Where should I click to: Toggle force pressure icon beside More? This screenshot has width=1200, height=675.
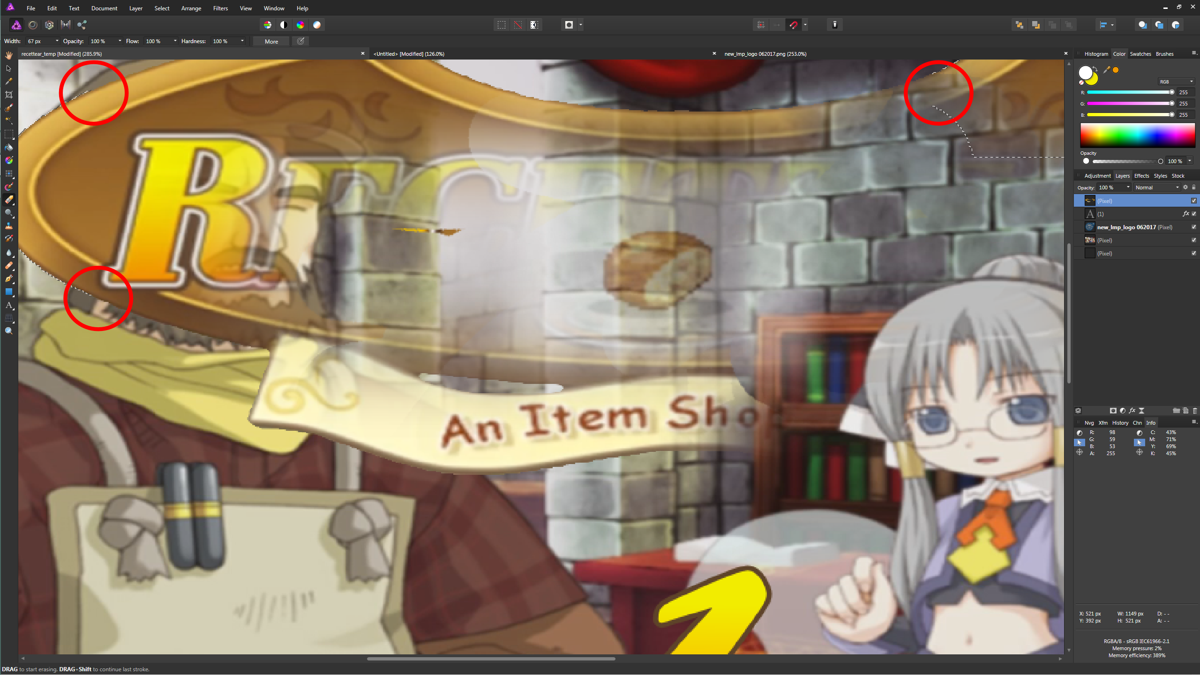click(x=301, y=41)
